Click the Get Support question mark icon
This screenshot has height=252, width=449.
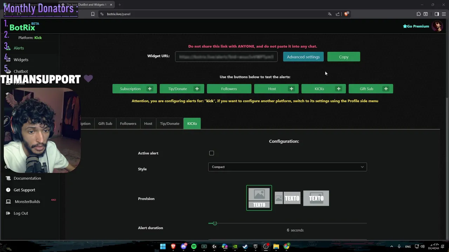(x=8, y=190)
